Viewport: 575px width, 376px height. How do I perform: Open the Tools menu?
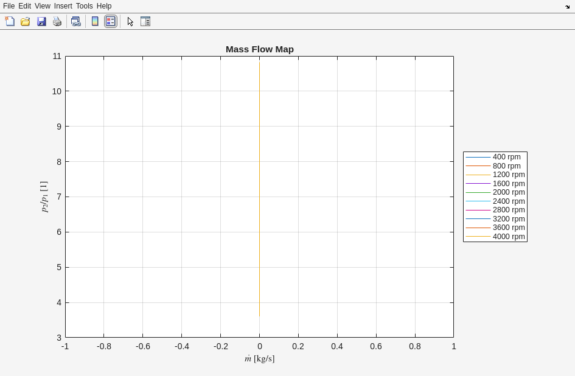point(85,6)
